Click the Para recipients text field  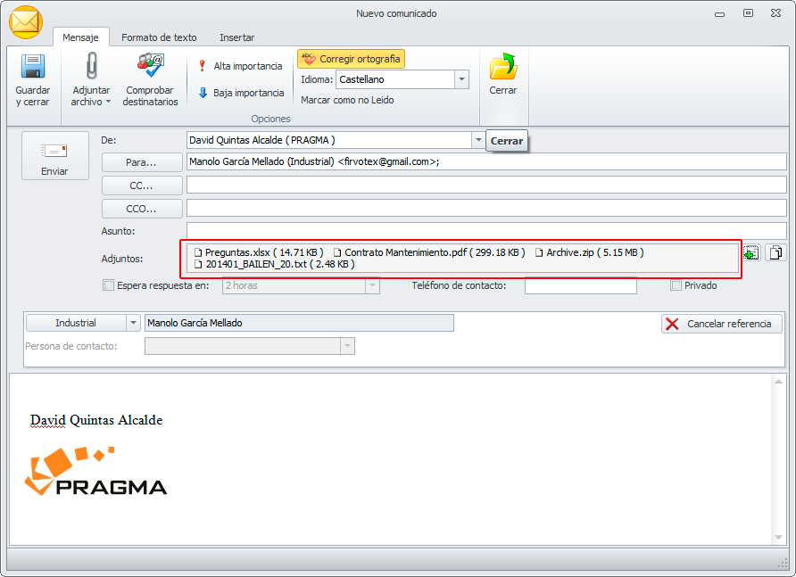tap(485, 162)
